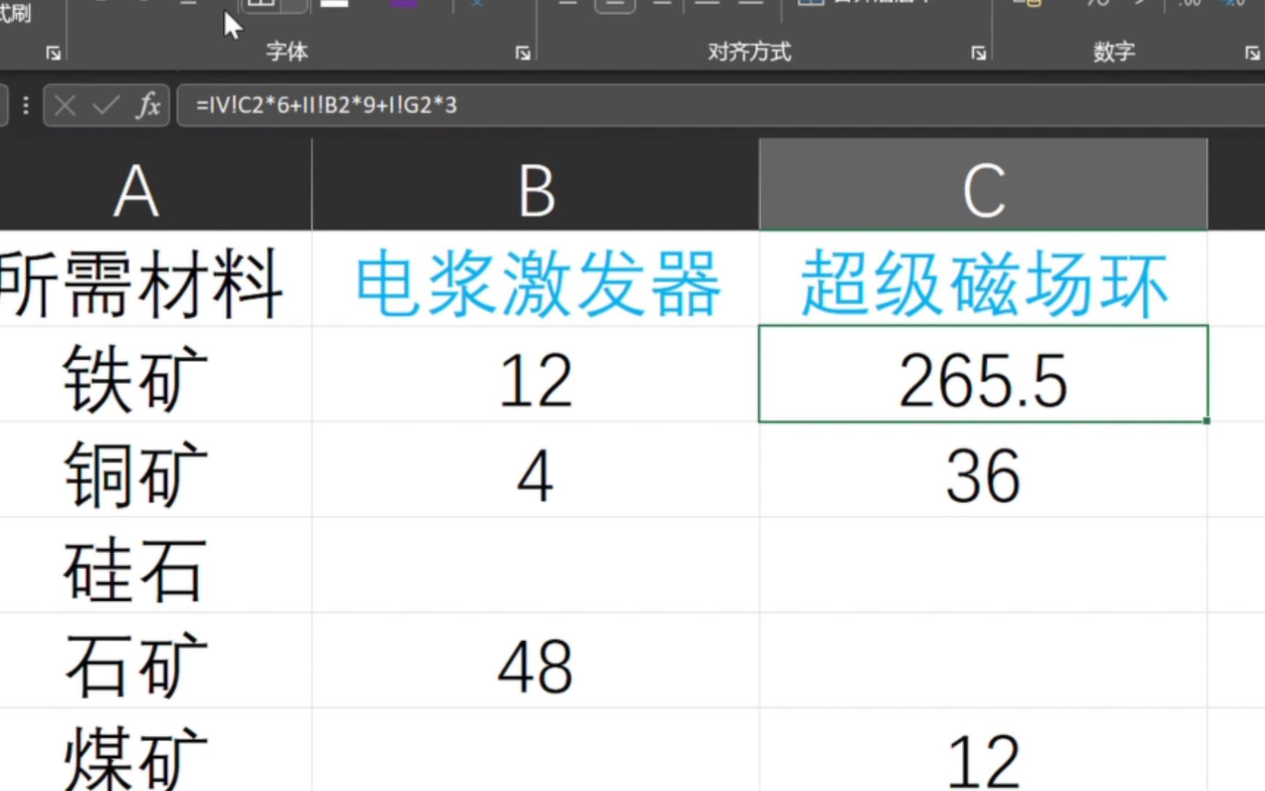Select the 硅石 cell

pos(155,565)
